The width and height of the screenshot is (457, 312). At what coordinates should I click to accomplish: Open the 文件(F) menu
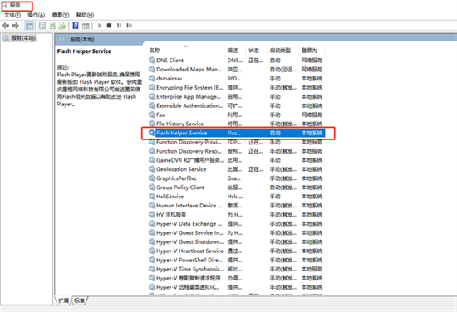coord(12,15)
